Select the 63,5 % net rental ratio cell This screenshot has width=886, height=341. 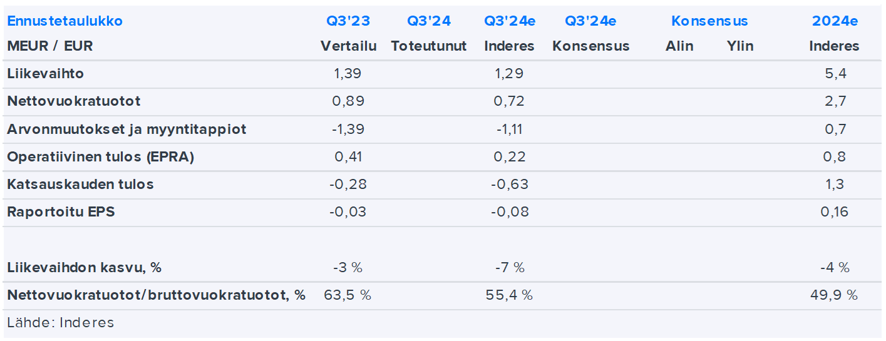pos(348,295)
